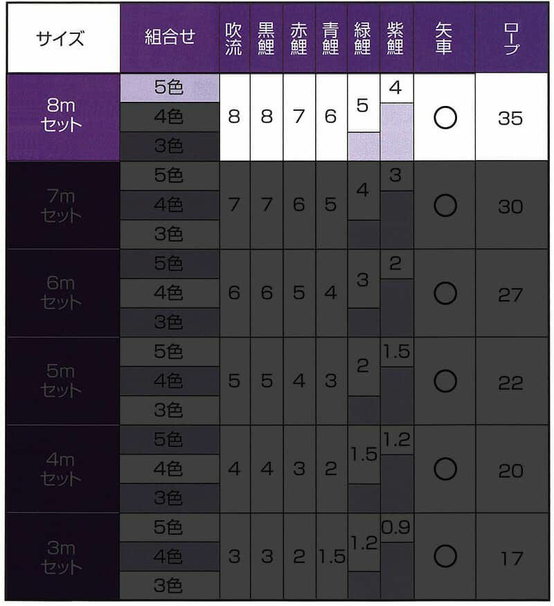
Task: Click the 矢車 circle in the 5m set row
Action: [x=445, y=382]
